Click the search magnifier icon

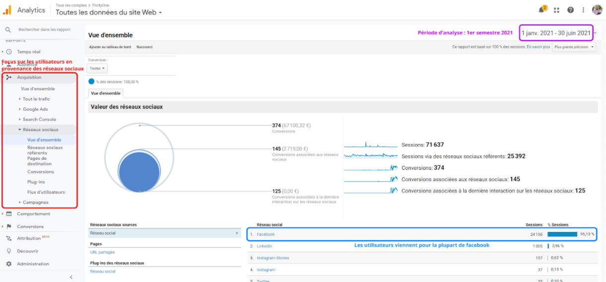pyautogui.click(x=8, y=30)
